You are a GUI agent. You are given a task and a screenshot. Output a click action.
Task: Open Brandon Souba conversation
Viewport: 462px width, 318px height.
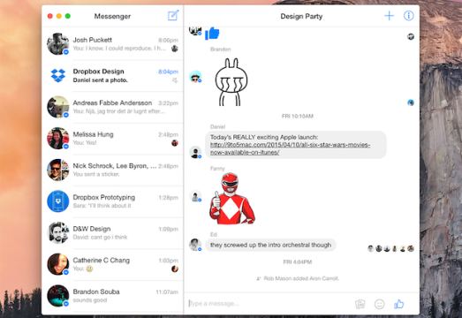[112, 296]
